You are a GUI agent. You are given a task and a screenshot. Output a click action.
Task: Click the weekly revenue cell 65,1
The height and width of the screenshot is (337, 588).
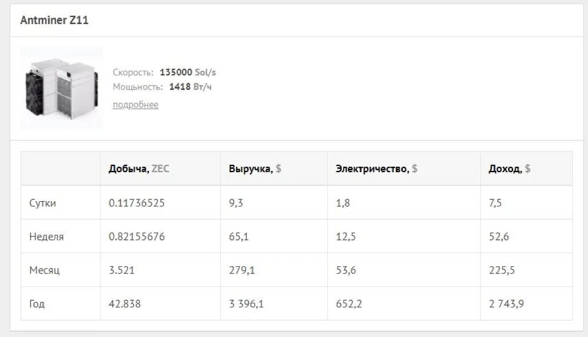pyautogui.click(x=238, y=237)
